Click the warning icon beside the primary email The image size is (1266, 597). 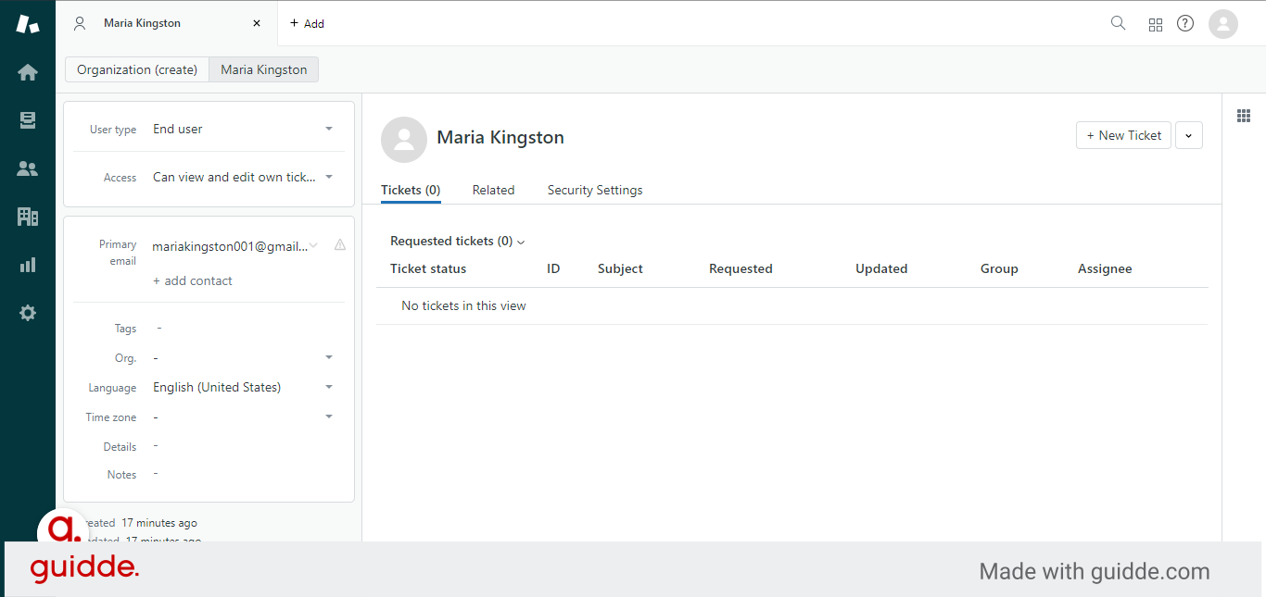339,244
